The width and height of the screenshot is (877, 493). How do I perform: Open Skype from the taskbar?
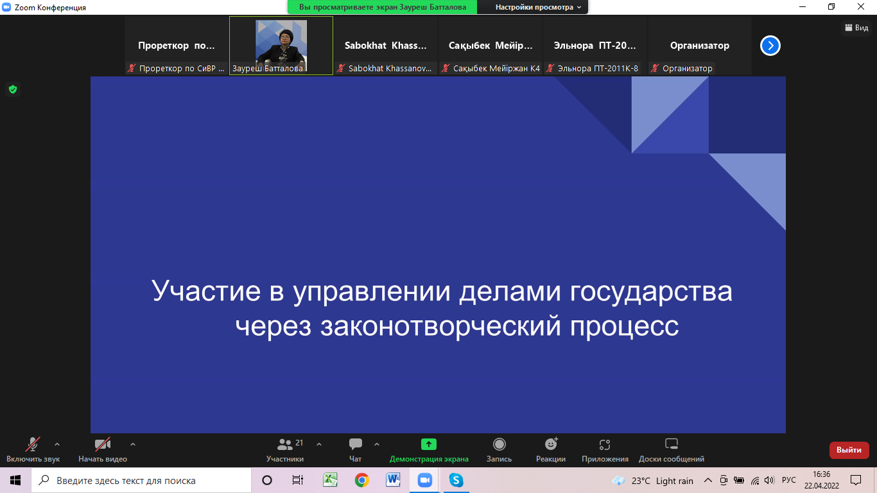click(x=456, y=480)
